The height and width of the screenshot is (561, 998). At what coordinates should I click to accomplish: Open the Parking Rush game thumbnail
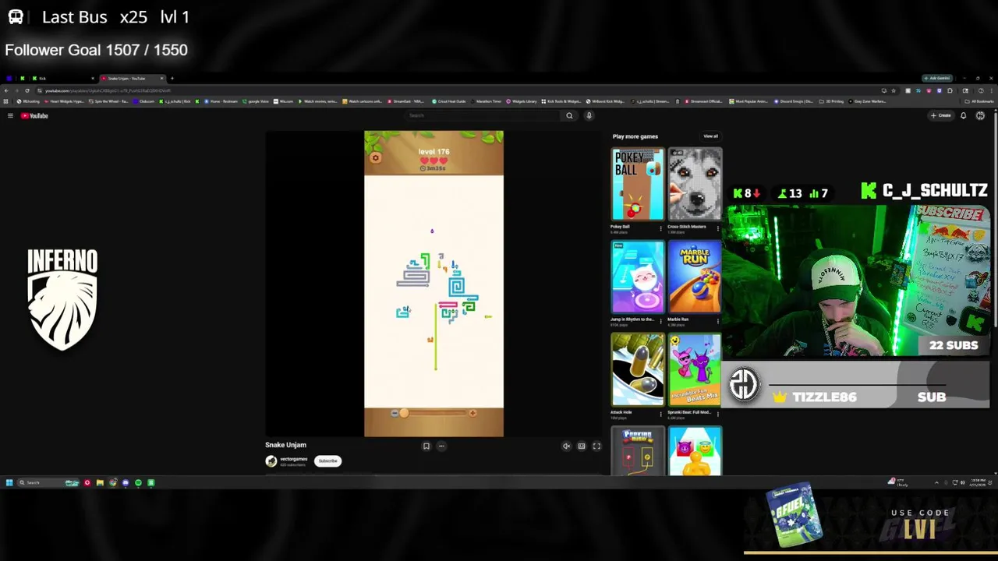tap(637, 450)
